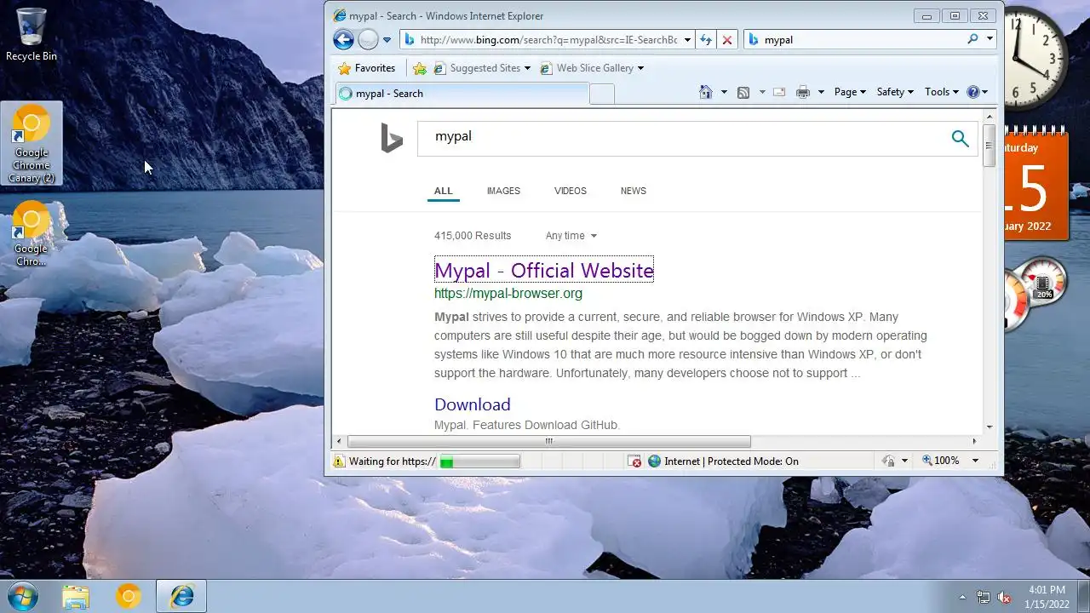Screen dimensions: 1090x613
Task: Open Web Slice Gallery dropdown
Action: pyautogui.click(x=593, y=68)
